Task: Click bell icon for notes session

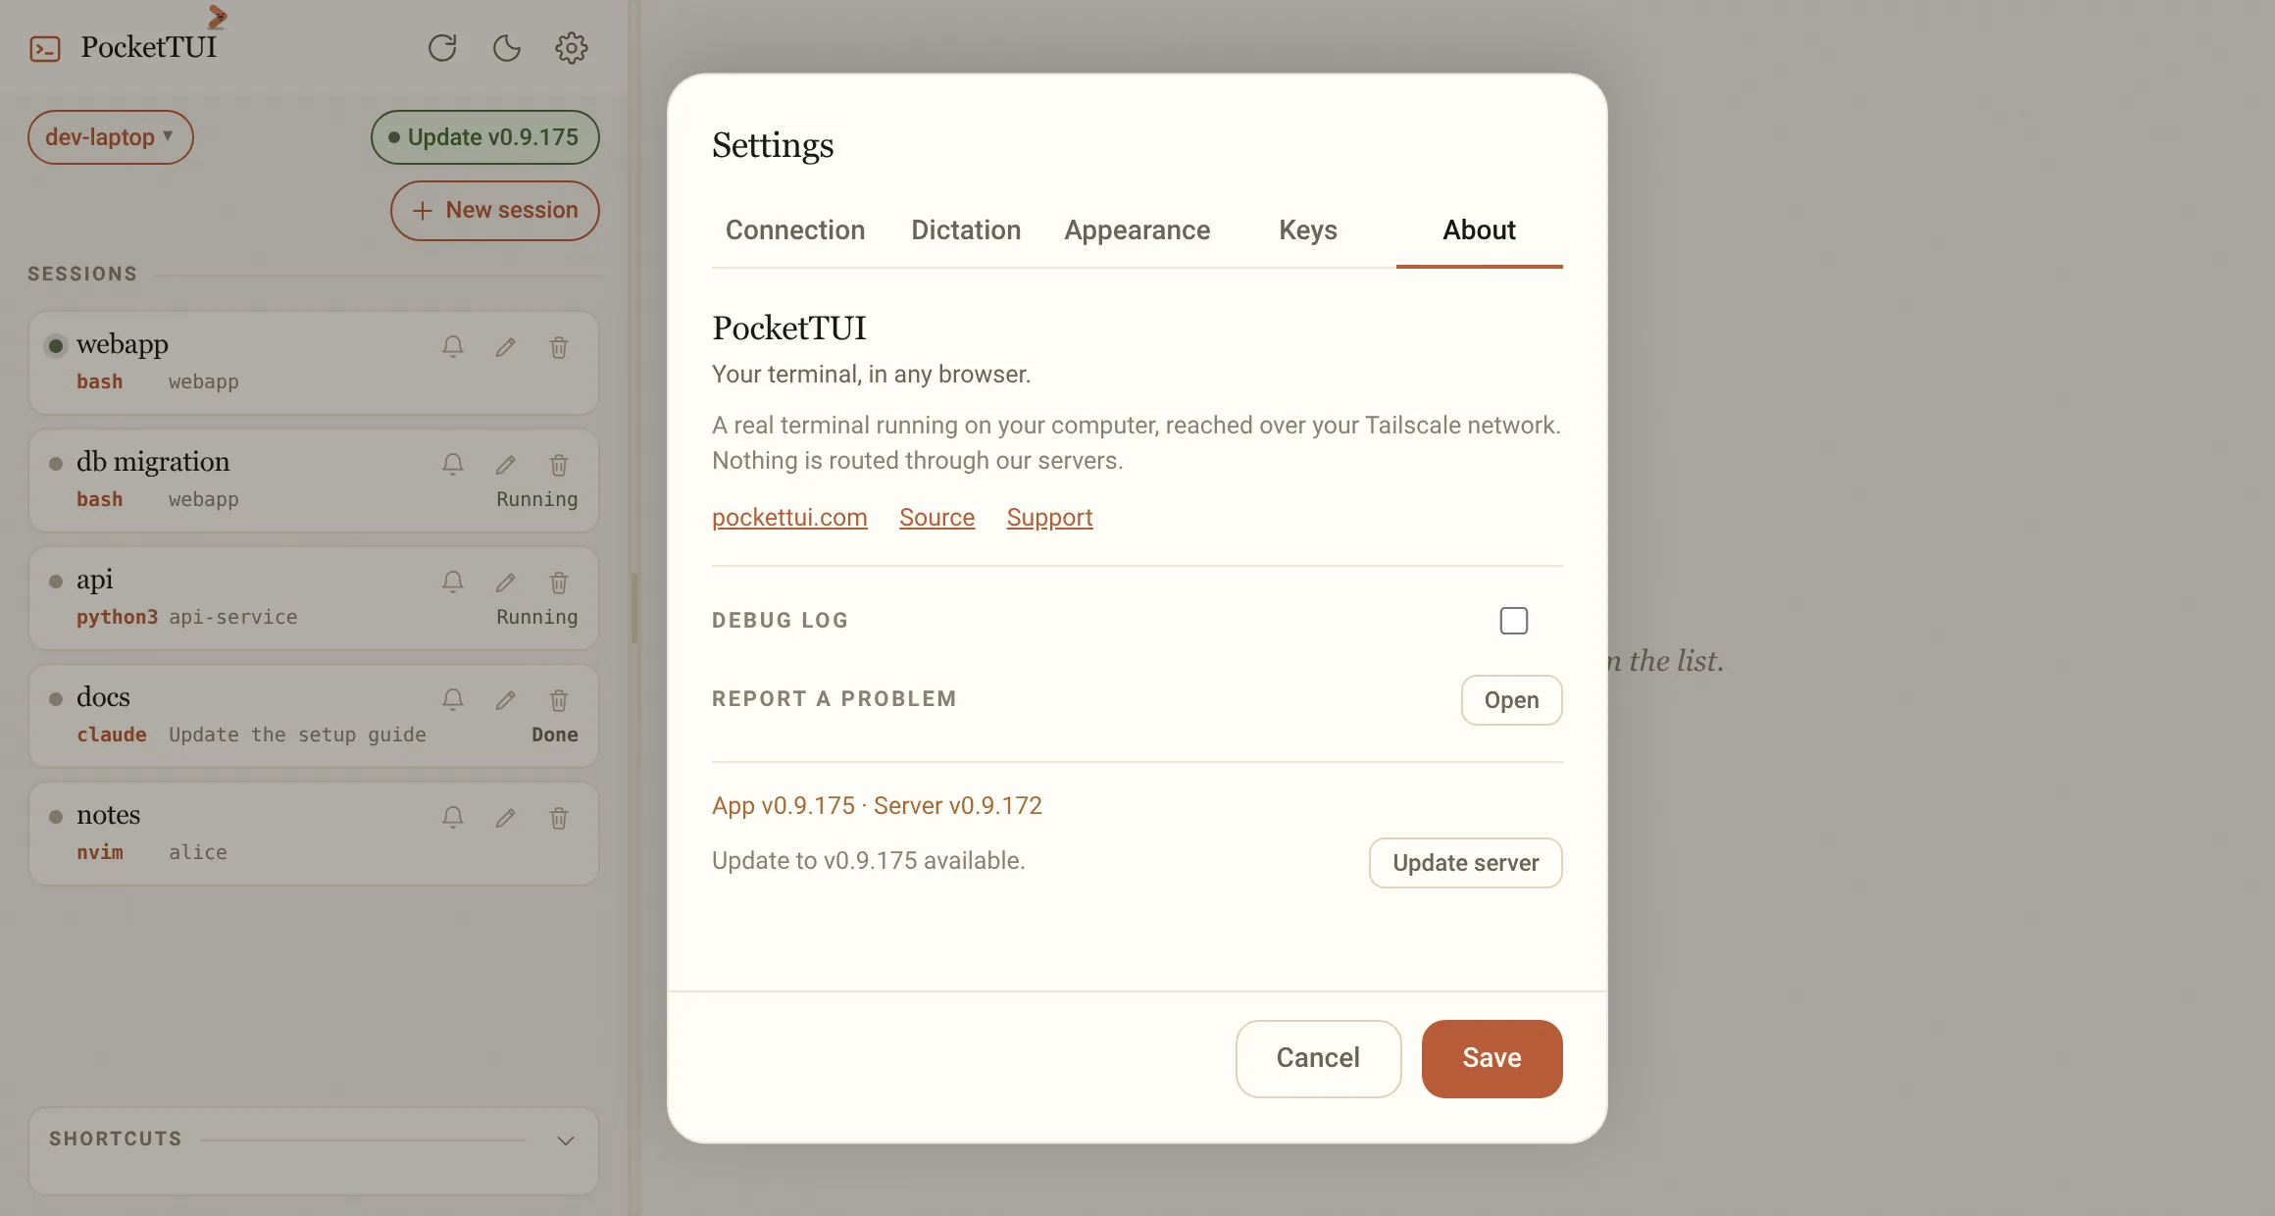Action: coord(452,818)
